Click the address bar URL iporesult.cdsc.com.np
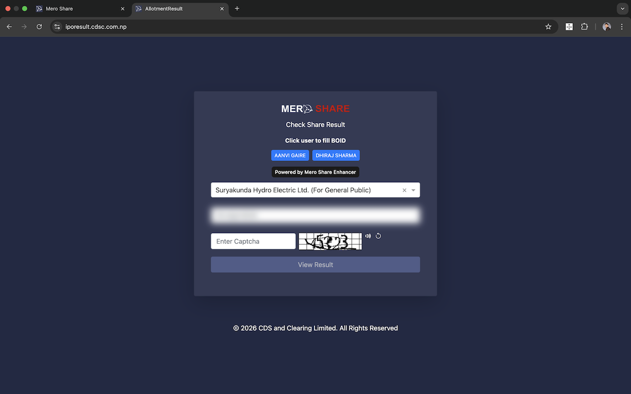 96,27
